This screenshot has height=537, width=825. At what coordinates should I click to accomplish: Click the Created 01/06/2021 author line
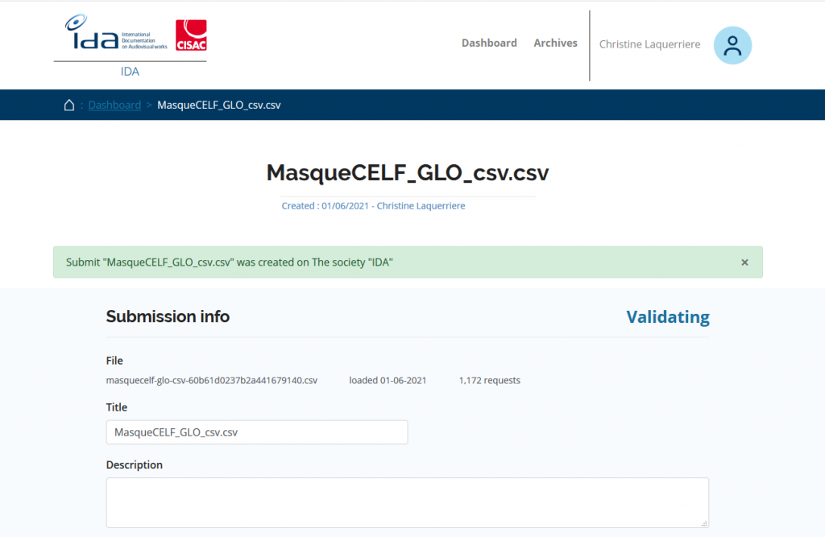(x=373, y=206)
